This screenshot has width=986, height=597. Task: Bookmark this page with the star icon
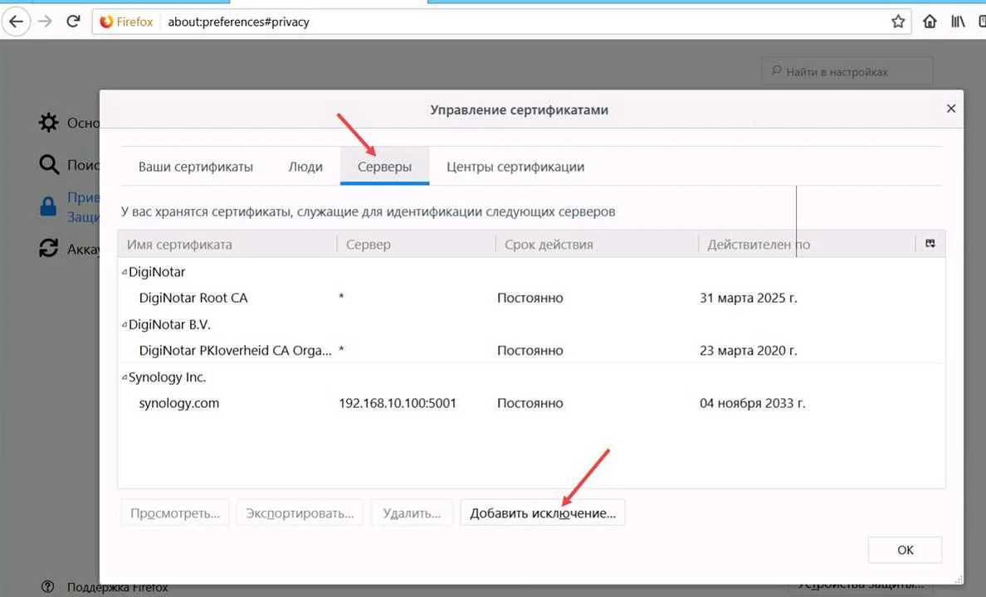pyautogui.click(x=898, y=22)
